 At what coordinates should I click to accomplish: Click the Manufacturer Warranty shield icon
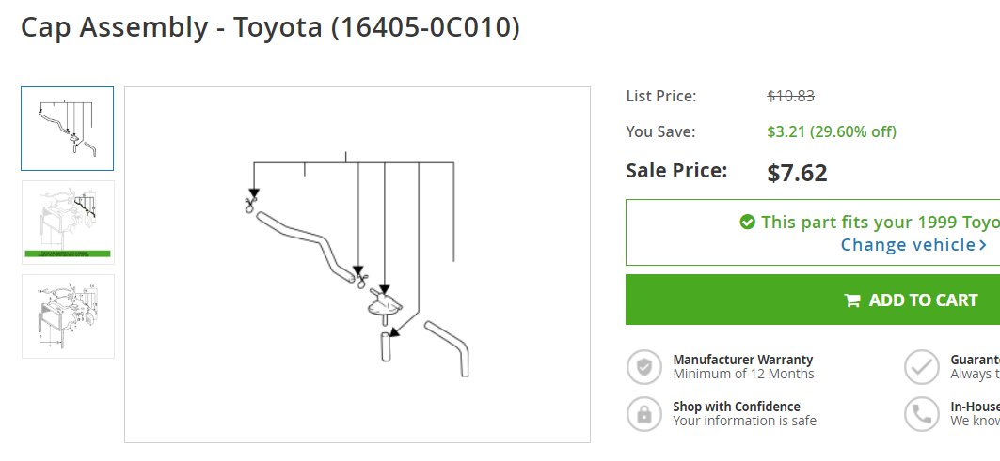click(644, 367)
